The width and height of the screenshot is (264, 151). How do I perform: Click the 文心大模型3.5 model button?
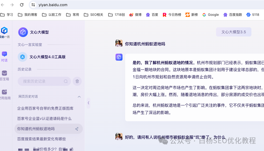click(233, 32)
